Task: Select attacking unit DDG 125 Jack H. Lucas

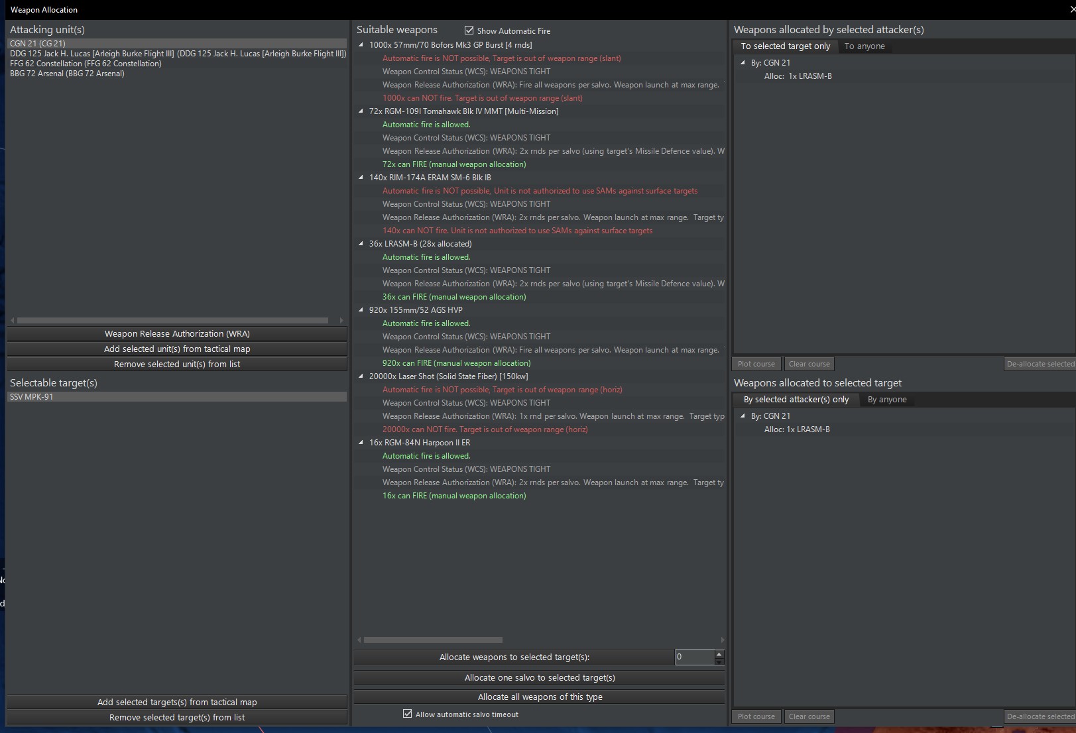Action: [x=177, y=54]
